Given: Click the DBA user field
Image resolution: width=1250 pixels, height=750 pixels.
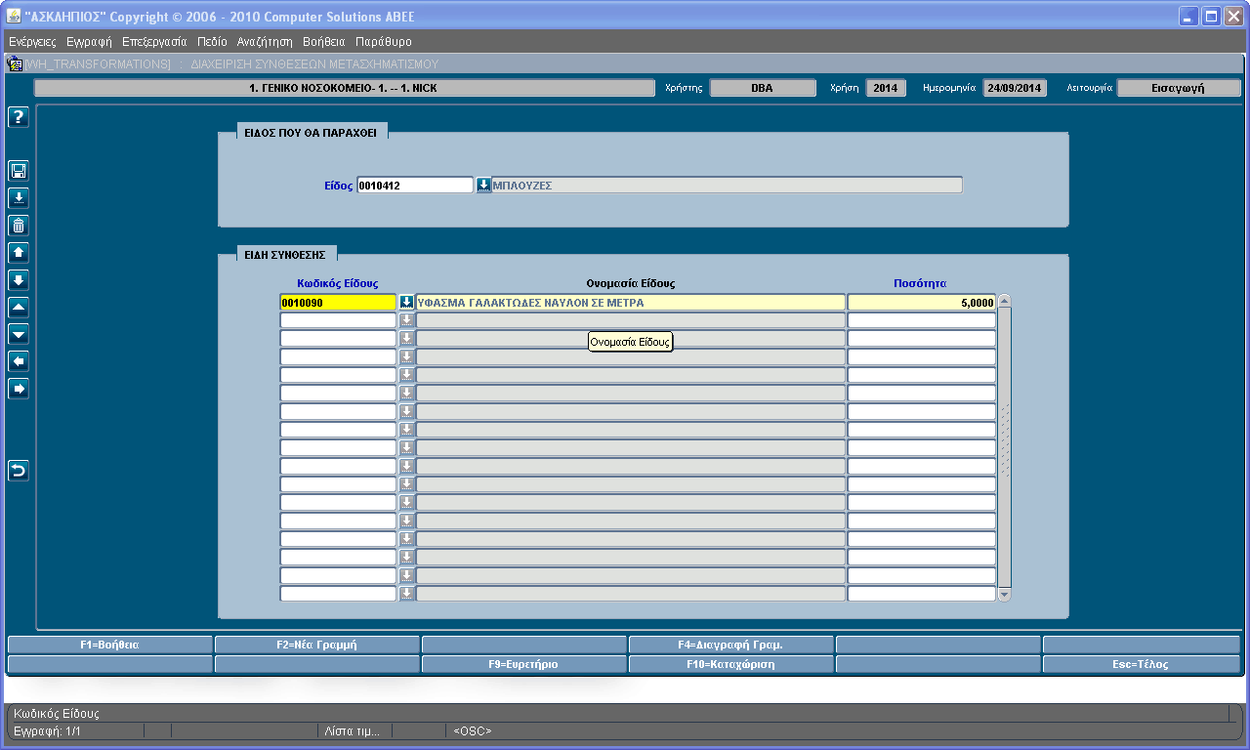Looking at the screenshot, I should [763, 88].
